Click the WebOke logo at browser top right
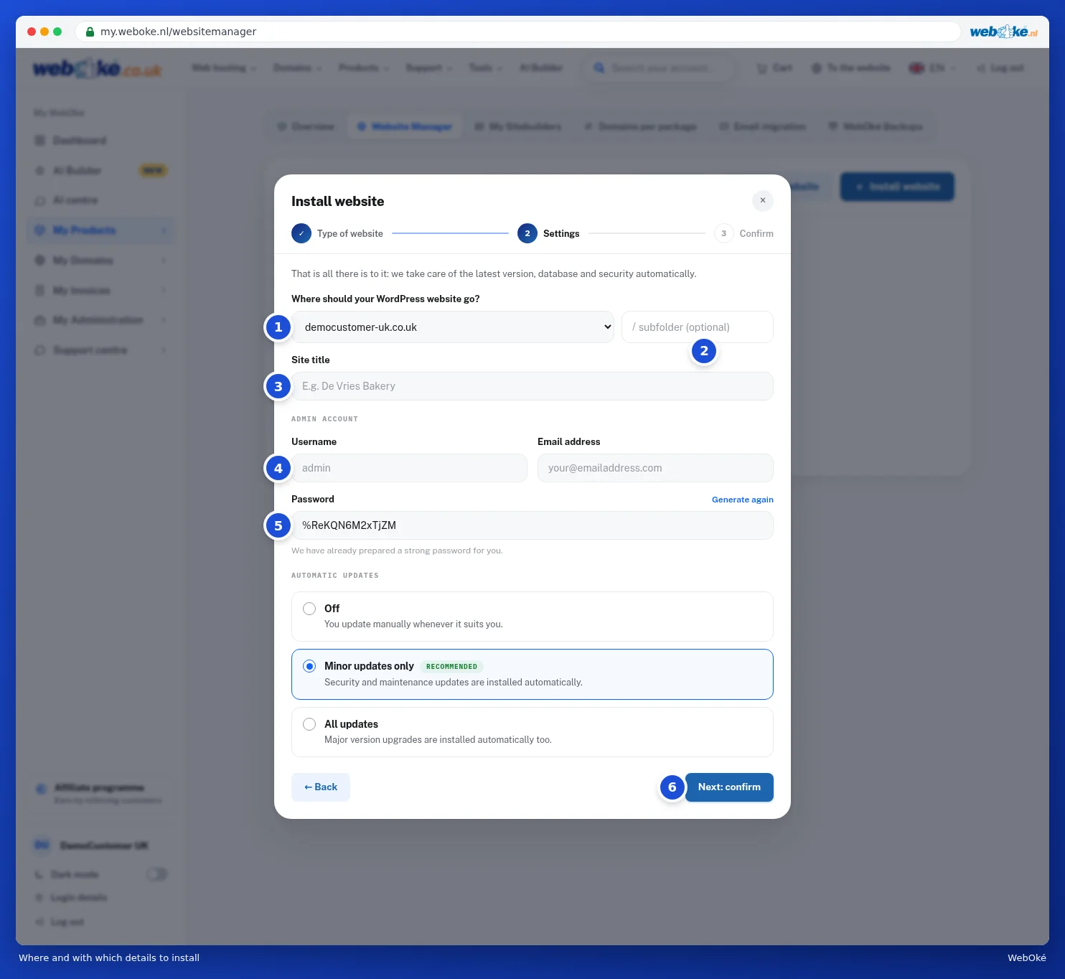The height and width of the screenshot is (979, 1065). 1003,32
